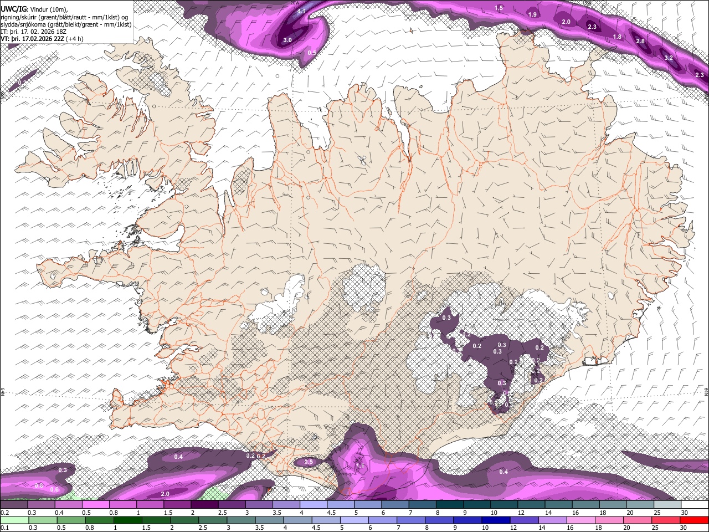The image size is (709, 532).
Task: Click the 3.2 snowfall value label on map
Action: point(669,58)
